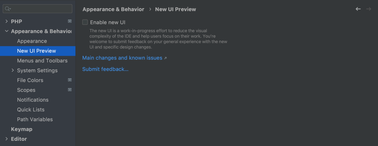Click the project-level icon beside PHP
The height and width of the screenshot is (146, 378).
click(x=70, y=21)
